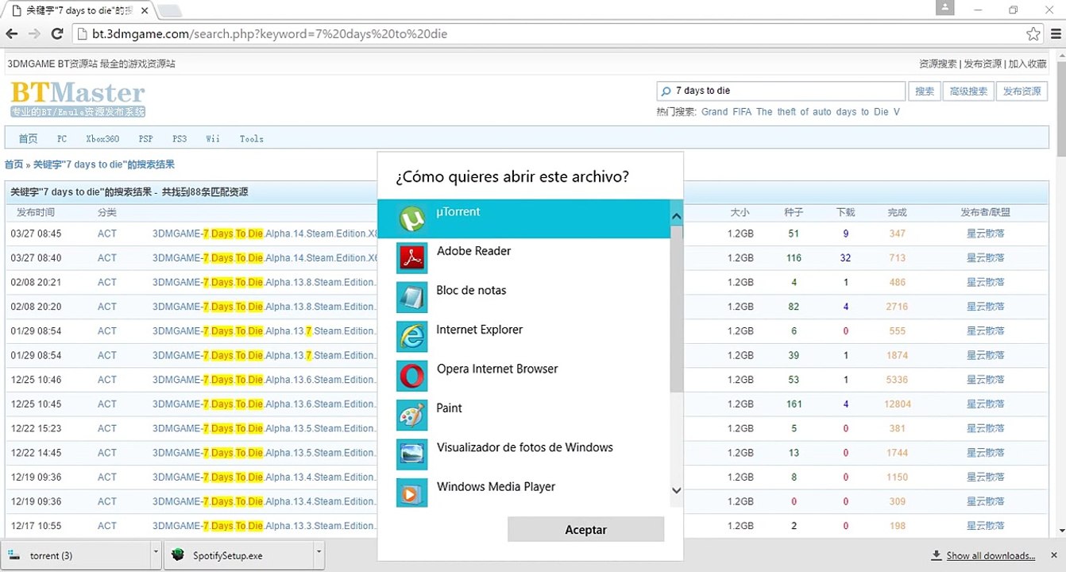
Task: Open the PSP category tab
Action: click(x=145, y=139)
